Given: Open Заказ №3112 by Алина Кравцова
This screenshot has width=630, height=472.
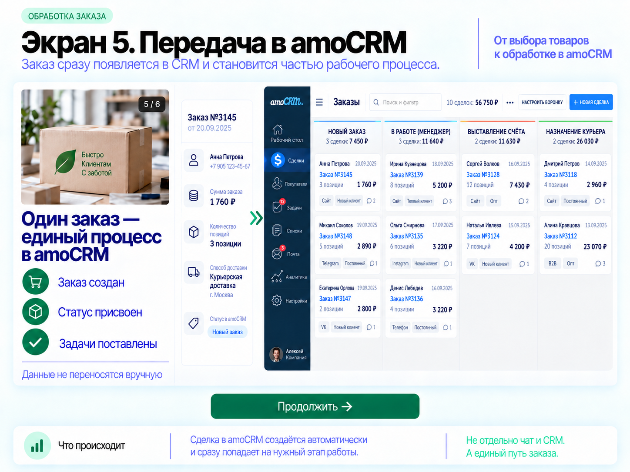Looking at the screenshot, I should [x=560, y=236].
